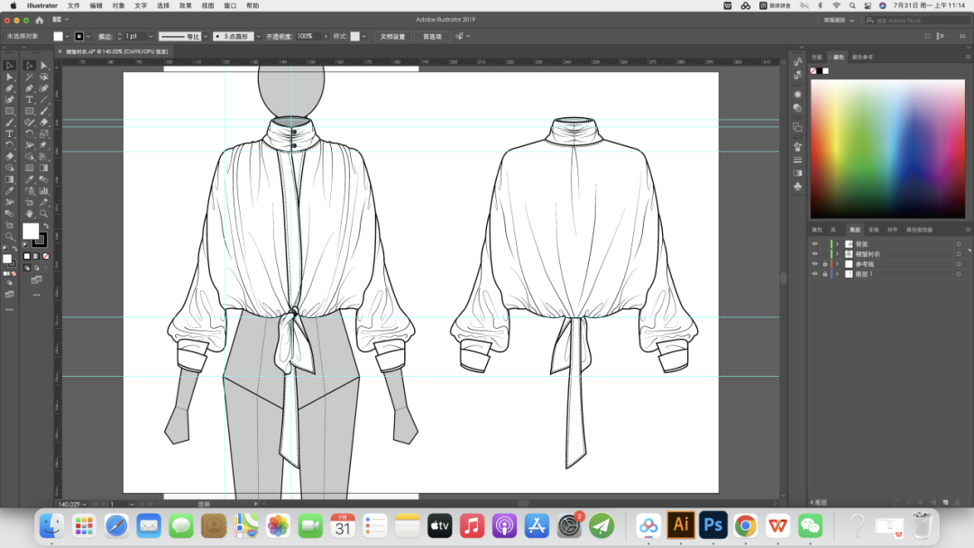Click the arrange documents layout icon

point(57,20)
